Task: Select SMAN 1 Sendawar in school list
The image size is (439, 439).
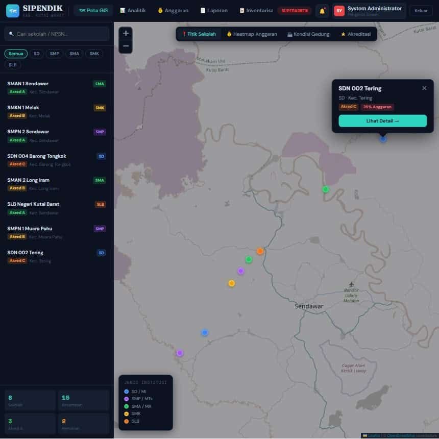Action: [x=57, y=87]
